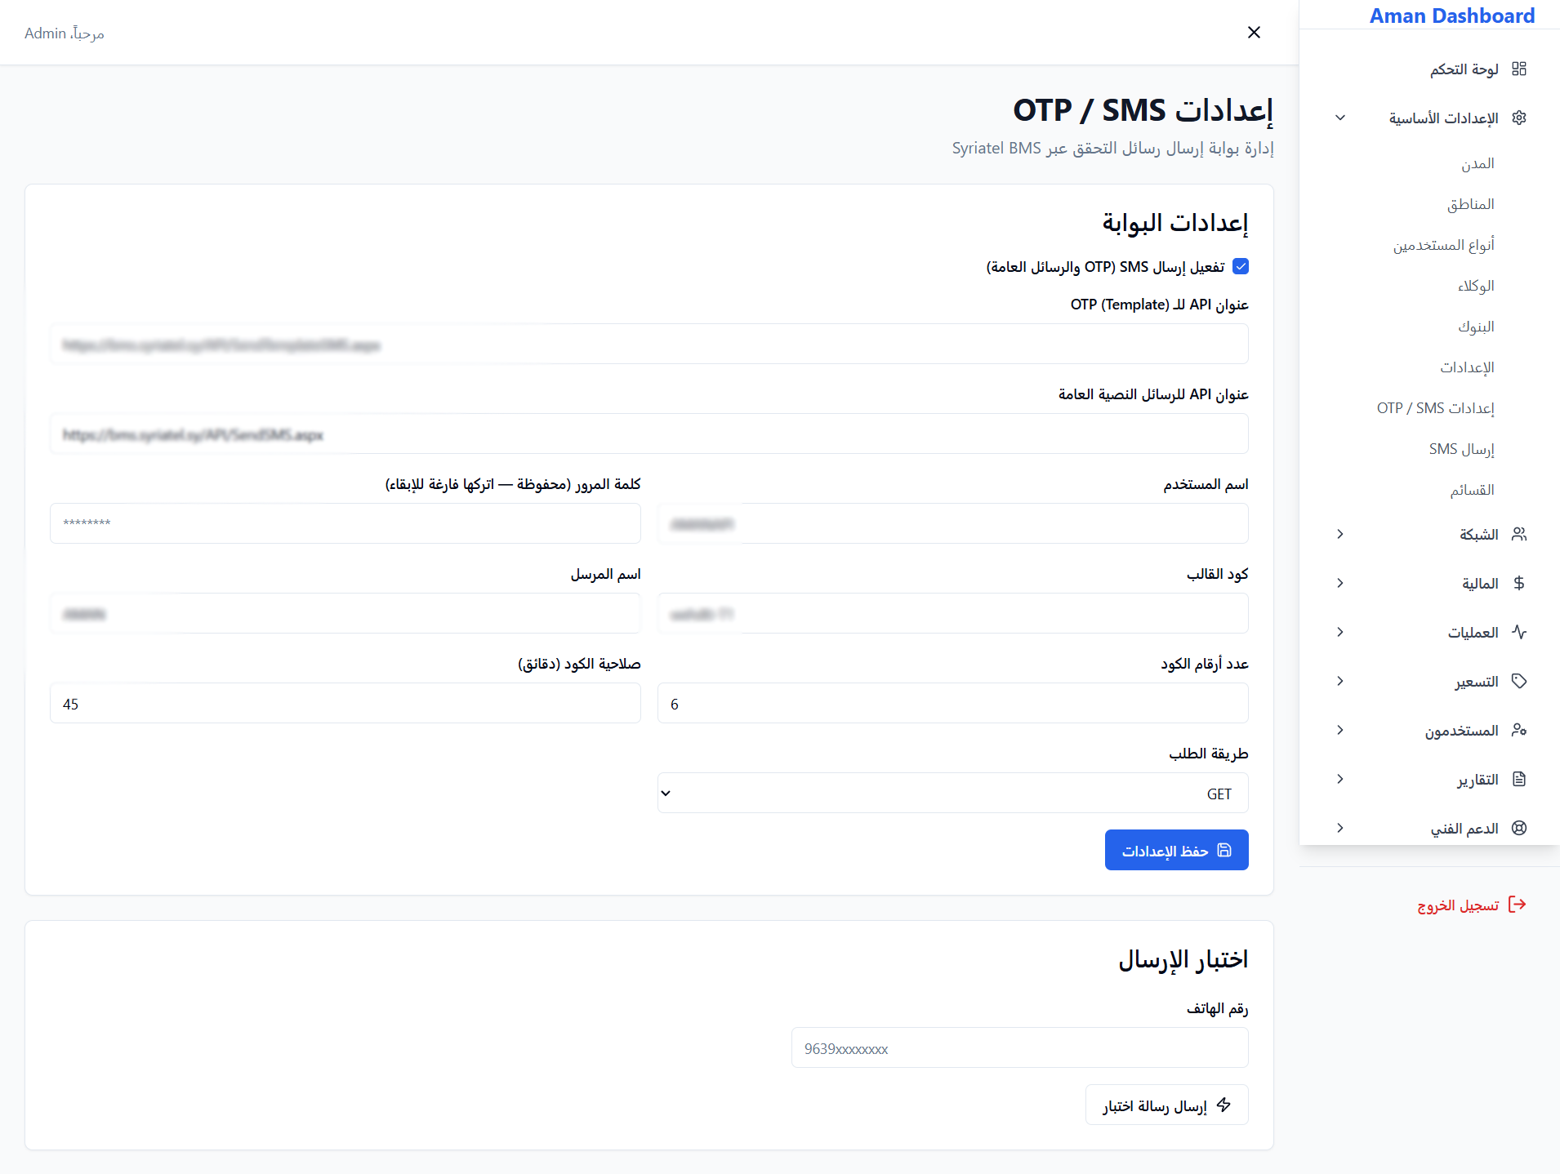Screen dimensions: 1560x1174
Task: Click the basic settings gear icon
Action: point(1519,118)
